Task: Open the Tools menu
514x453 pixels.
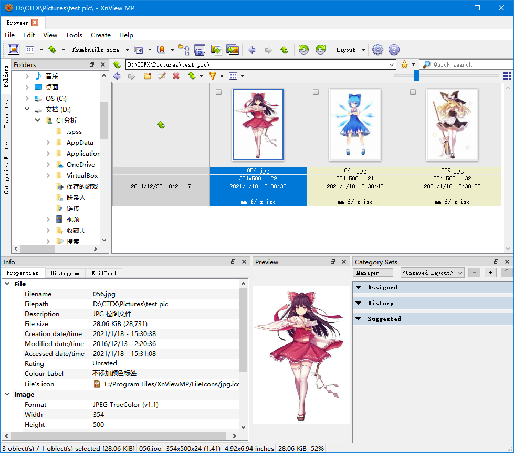Action: pos(74,35)
